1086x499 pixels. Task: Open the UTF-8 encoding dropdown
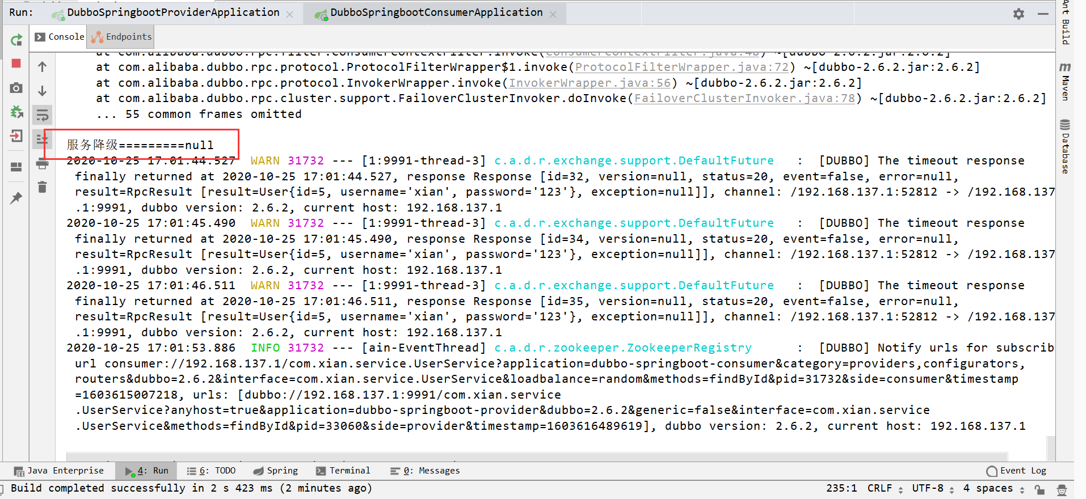click(933, 488)
